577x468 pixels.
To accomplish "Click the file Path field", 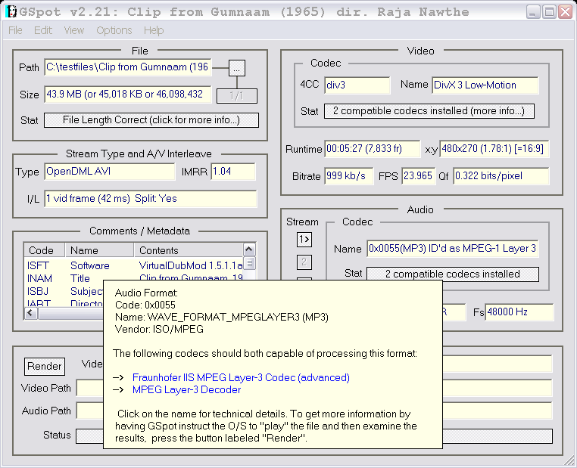I will [x=128, y=67].
